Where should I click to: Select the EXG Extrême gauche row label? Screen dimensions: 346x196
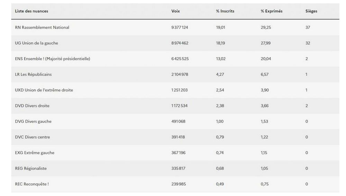click(35, 153)
